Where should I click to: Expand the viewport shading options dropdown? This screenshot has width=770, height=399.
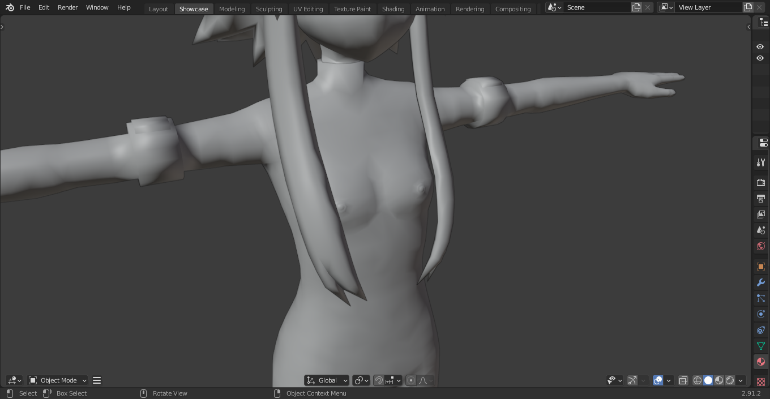pyautogui.click(x=741, y=380)
